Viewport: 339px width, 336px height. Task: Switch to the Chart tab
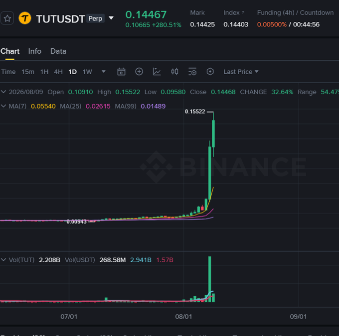click(x=10, y=51)
